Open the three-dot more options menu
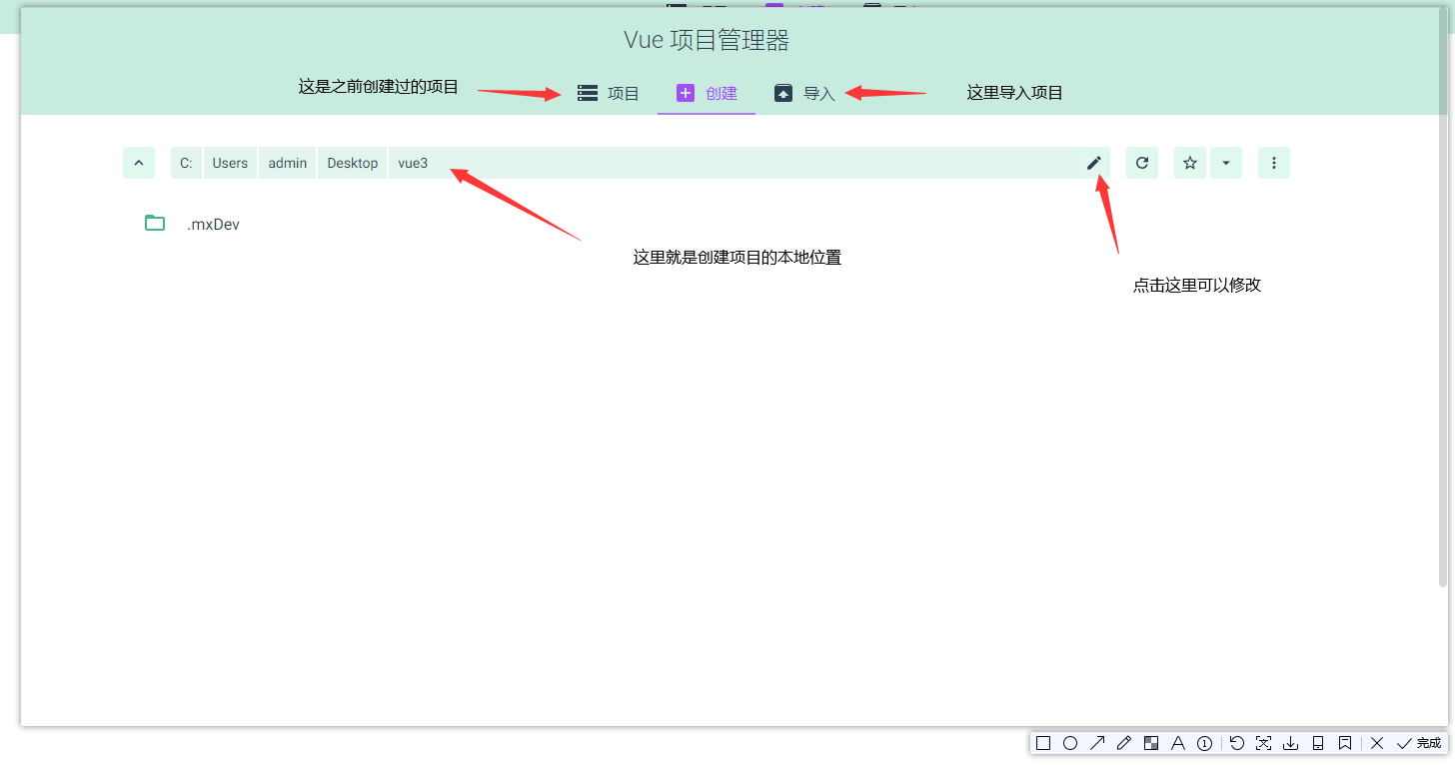 point(1273,163)
